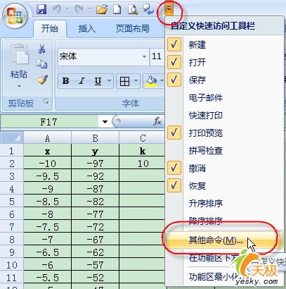
Task: Check 电子邮件 in the customize menu
Action: click(206, 97)
